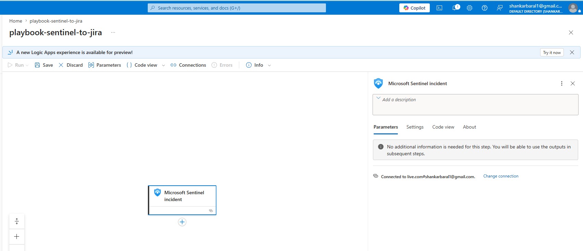Go to Home breadcrumb

[x=16, y=21]
